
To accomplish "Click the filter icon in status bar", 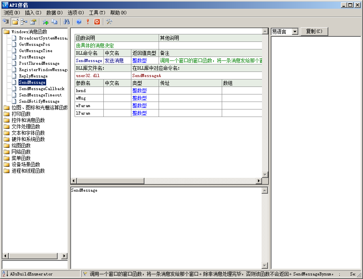I will pyautogui.click(x=85, y=274).
